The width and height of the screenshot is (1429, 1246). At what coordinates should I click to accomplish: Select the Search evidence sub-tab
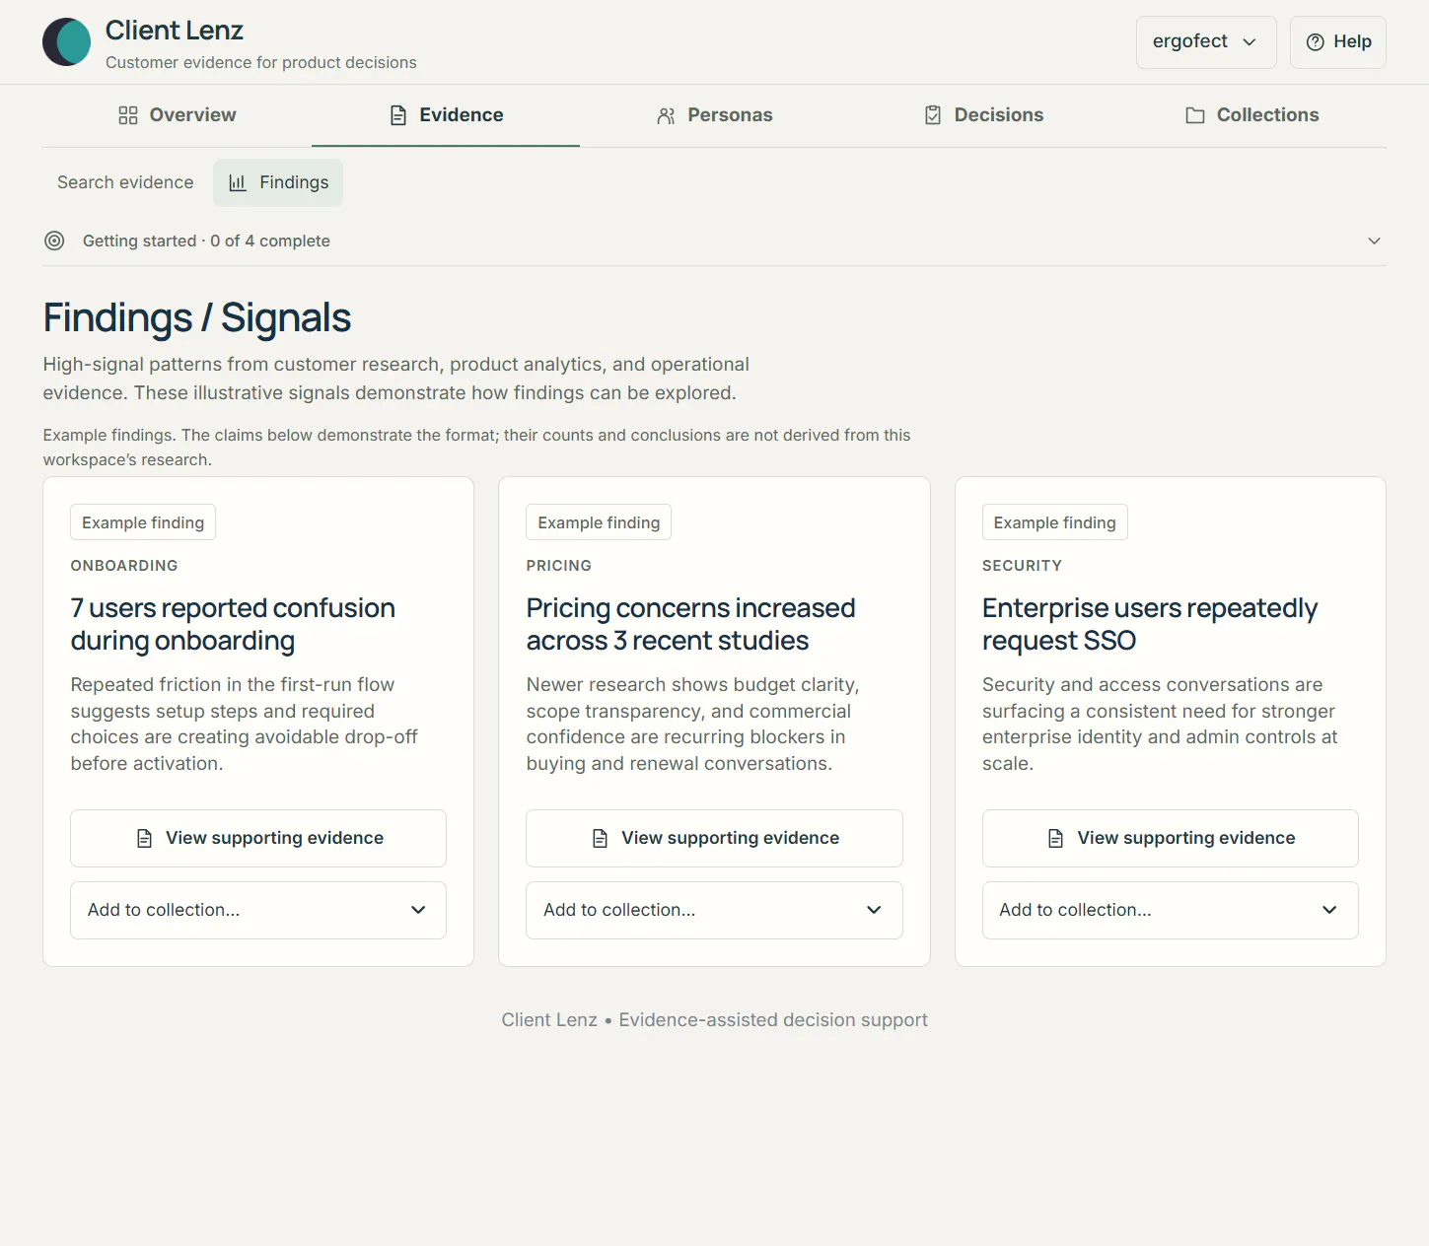tap(125, 182)
